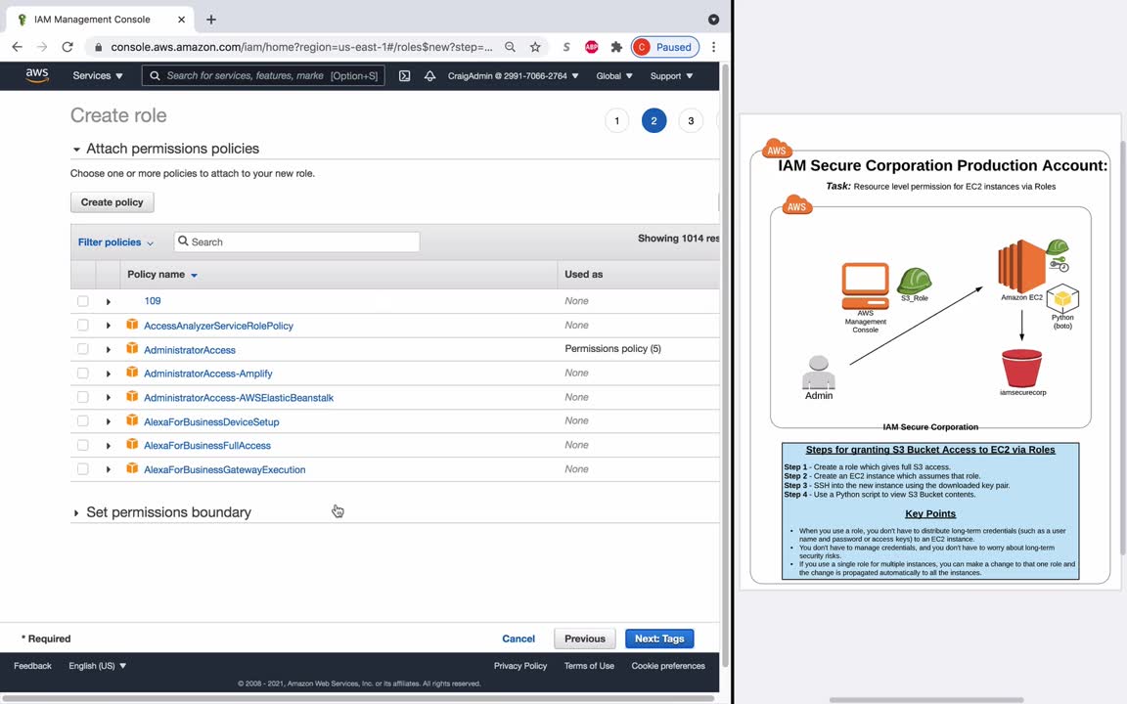Open the Privacy Policy link
Image resolution: width=1127 pixels, height=704 pixels.
[520, 666]
